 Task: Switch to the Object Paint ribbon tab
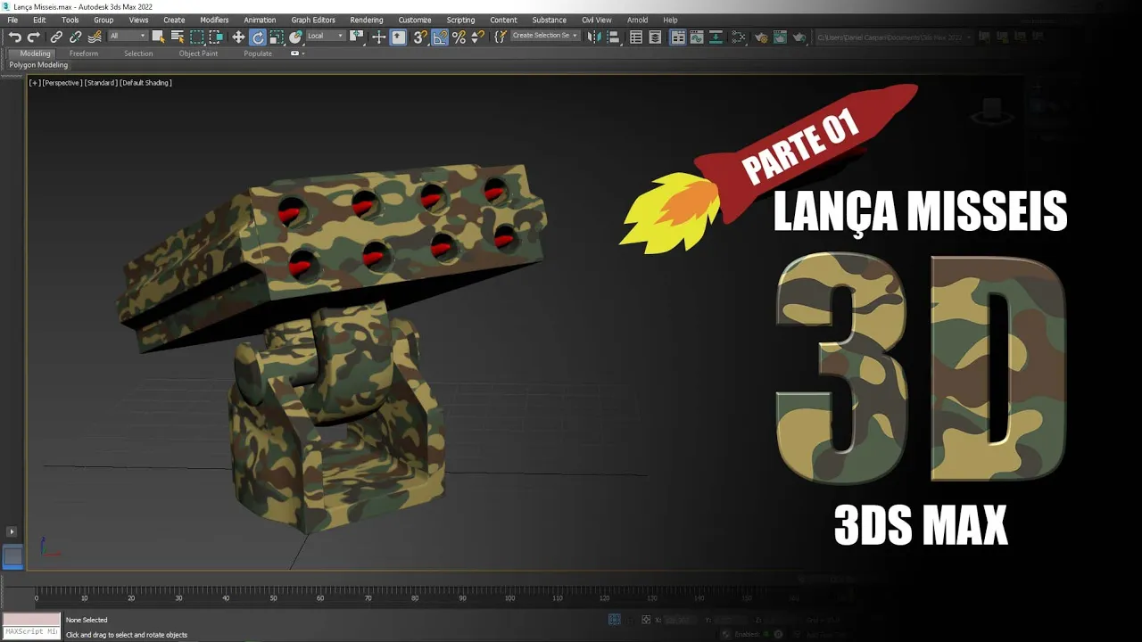(198, 53)
